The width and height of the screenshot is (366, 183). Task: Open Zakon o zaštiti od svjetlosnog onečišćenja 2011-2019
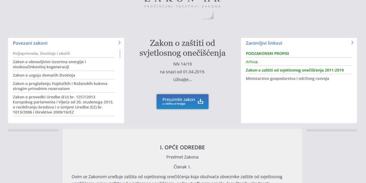pyautogui.click(x=294, y=70)
